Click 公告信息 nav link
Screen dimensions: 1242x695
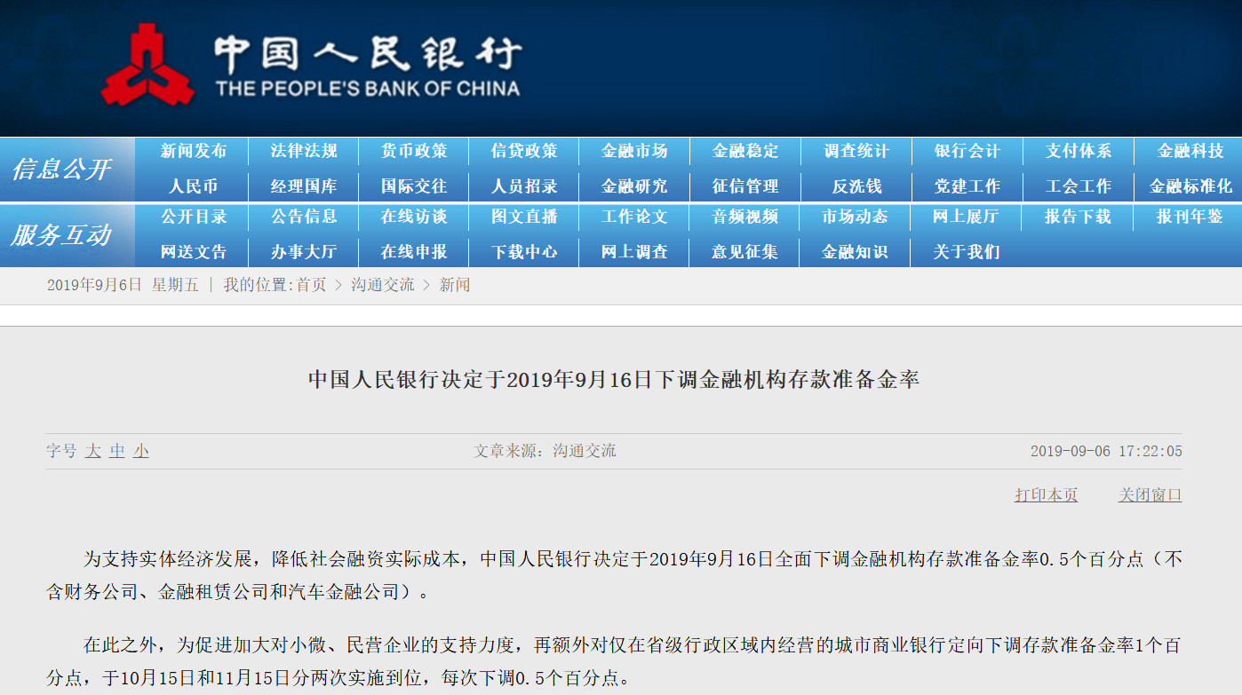(304, 217)
